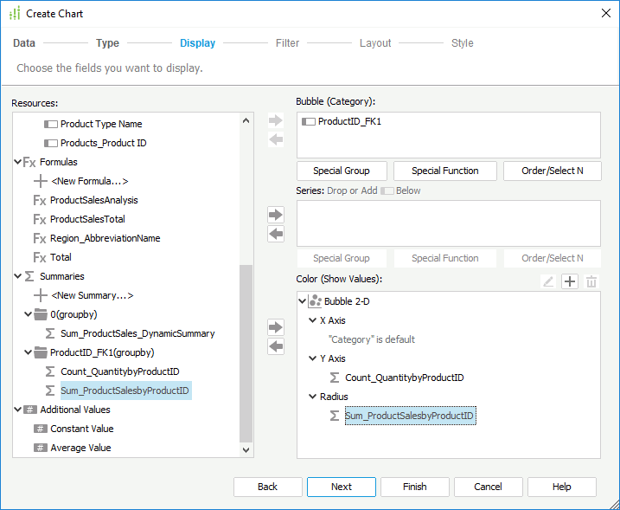Go to the Type step
620x510 pixels.
tap(107, 43)
